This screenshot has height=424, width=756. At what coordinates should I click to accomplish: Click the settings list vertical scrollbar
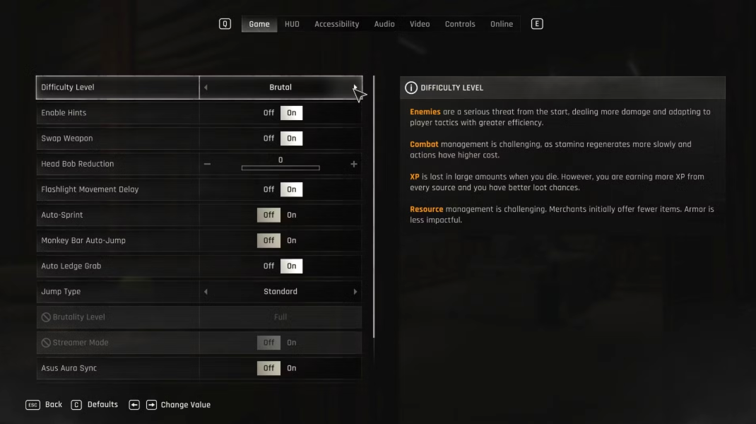374,206
